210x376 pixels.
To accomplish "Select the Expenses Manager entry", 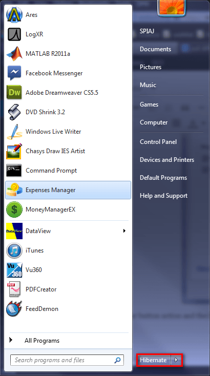I will [68, 190].
